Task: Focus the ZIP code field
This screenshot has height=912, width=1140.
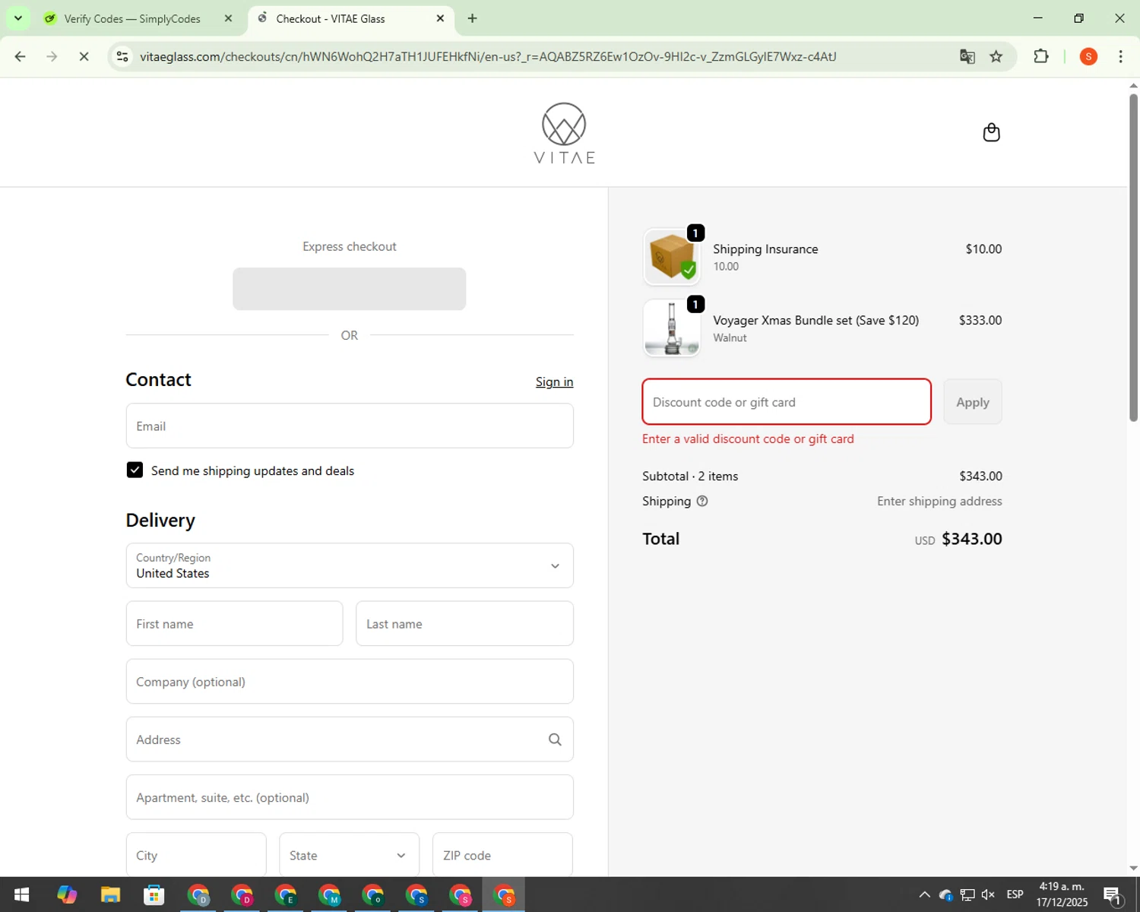Action: pyautogui.click(x=502, y=855)
